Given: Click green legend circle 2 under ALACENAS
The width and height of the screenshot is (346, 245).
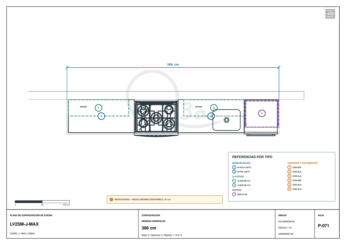Looking at the screenshot, I should pyautogui.click(x=234, y=185).
